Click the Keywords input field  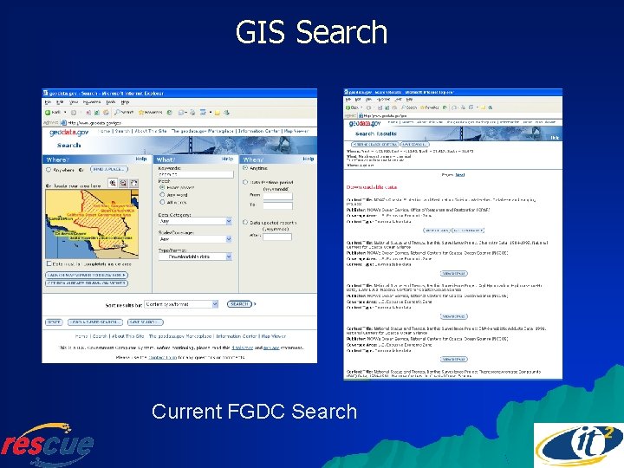[x=196, y=174]
